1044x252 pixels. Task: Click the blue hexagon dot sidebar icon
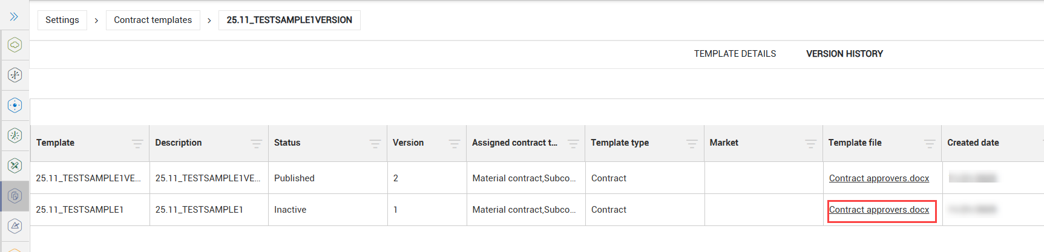click(x=15, y=105)
